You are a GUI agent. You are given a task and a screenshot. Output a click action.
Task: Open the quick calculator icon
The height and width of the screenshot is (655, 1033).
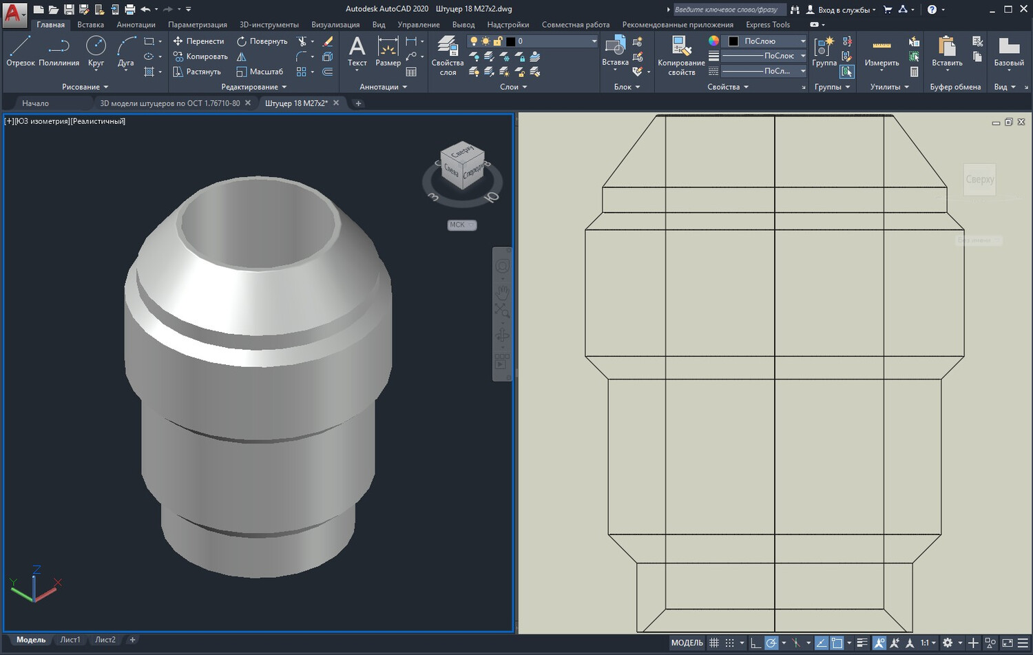914,72
